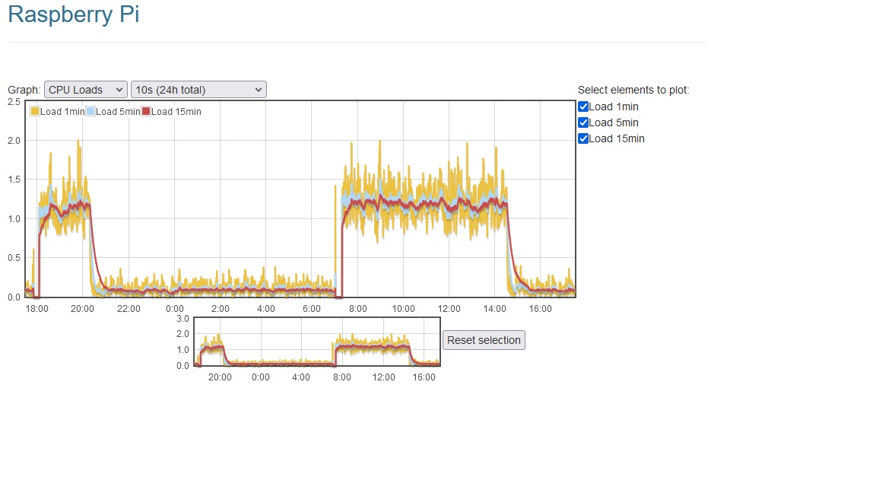Image resolution: width=876 pixels, height=493 pixels.
Task: Click the small overview chart below main graph
Action: point(317,342)
